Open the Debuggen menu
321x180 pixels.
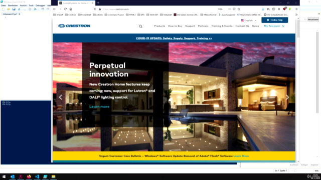click(x=40, y=5)
